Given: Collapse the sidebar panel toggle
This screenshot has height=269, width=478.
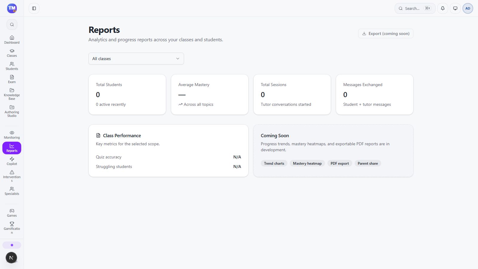Looking at the screenshot, I should click(34, 8).
